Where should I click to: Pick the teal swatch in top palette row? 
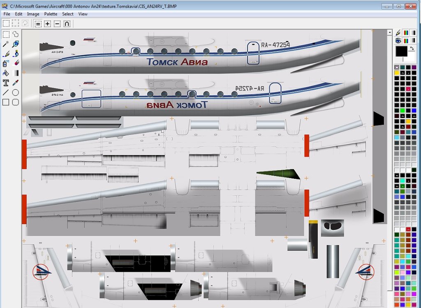click(x=402, y=67)
